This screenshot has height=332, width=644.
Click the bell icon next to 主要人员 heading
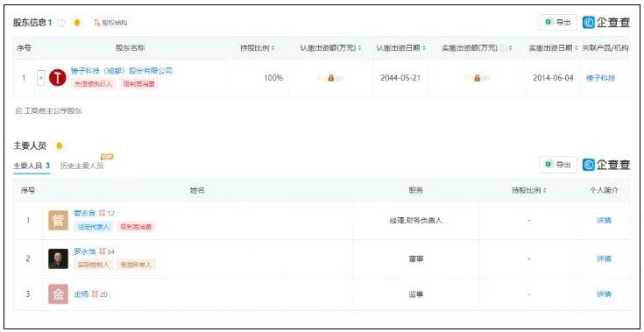(x=60, y=145)
